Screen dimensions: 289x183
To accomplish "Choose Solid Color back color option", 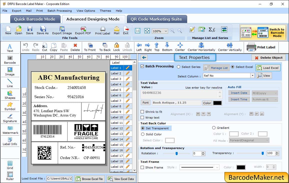I will tap(143, 134).
